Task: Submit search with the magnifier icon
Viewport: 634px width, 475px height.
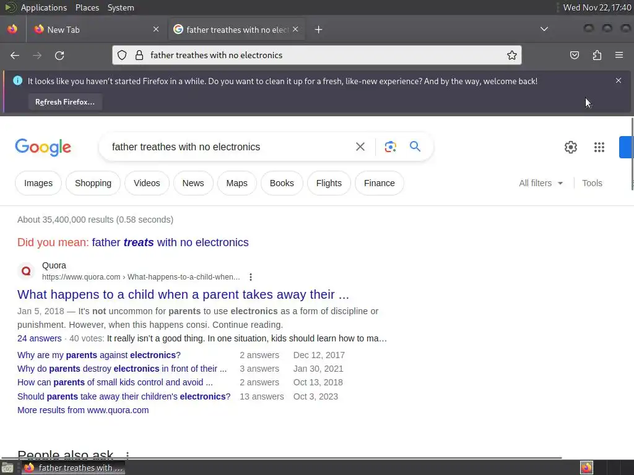Action: click(x=415, y=146)
